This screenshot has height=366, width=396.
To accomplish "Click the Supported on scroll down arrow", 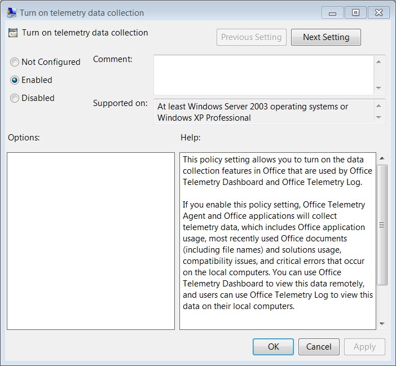I will [379, 117].
